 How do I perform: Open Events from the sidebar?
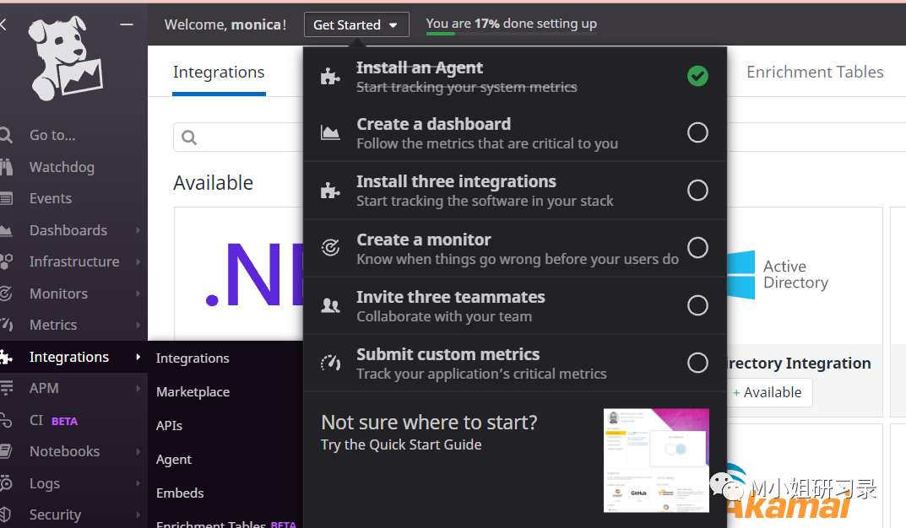click(x=51, y=198)
